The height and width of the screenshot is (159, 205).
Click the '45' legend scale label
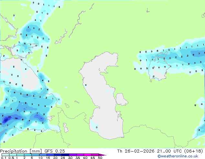(x=92, y=158)
